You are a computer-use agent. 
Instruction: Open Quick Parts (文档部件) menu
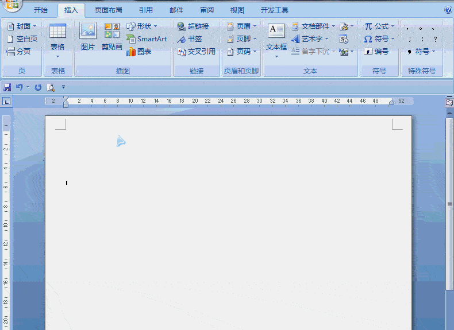point(313,26)
